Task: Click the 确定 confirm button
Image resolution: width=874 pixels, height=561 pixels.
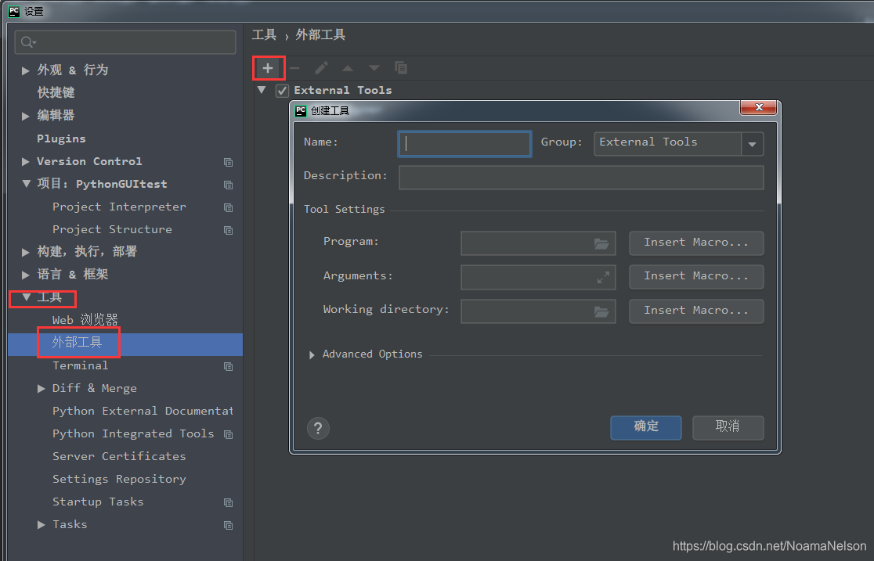Action: tap(646, 427)
